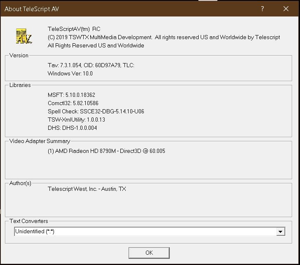Click the OK button
Screen dimensions: 300x265
[149, 253]
